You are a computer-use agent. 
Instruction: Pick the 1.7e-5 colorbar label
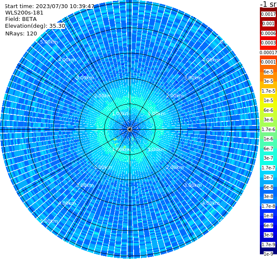coord(268,91)
